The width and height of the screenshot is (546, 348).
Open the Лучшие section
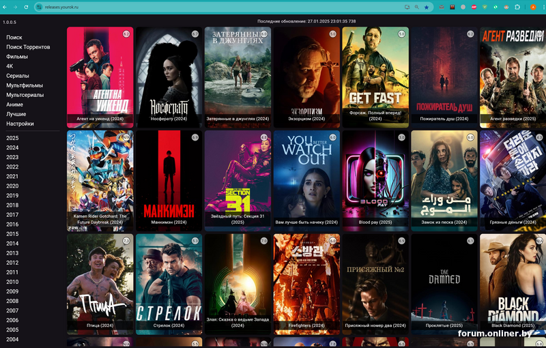coord(16,114)
